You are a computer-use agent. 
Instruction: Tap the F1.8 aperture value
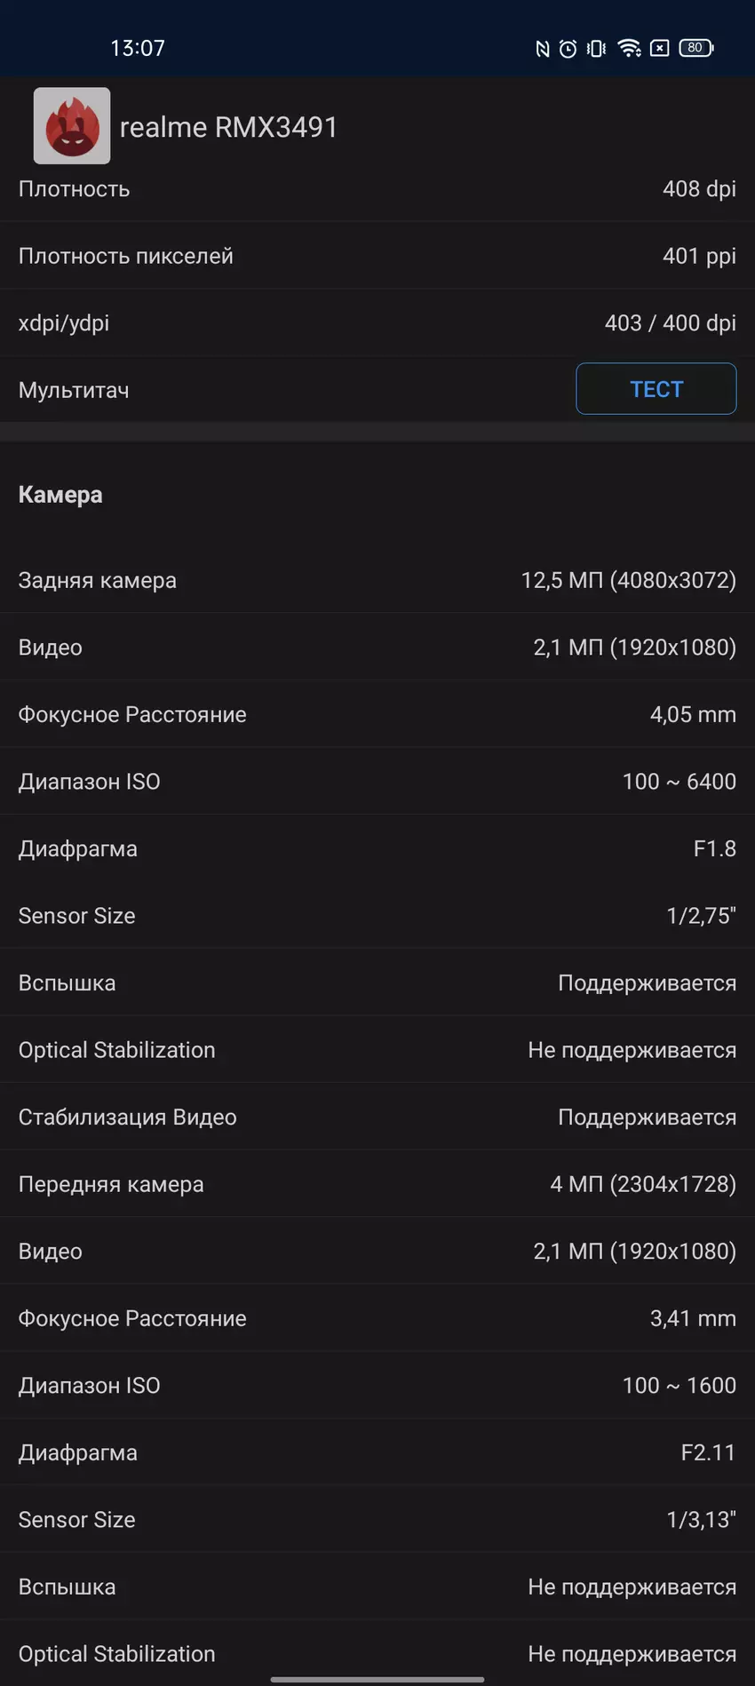714,848
